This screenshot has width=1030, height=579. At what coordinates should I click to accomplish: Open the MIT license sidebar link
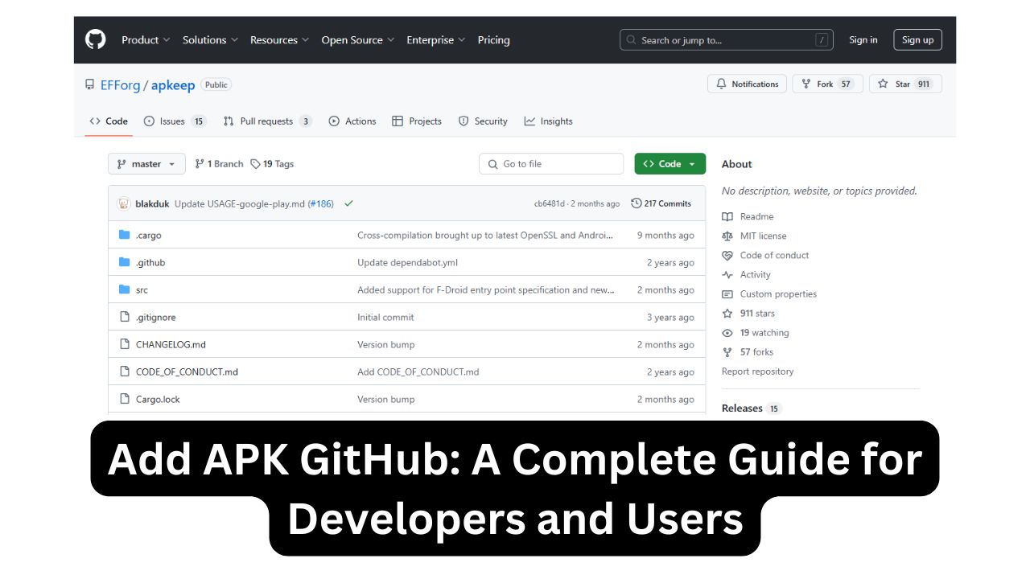coord(754,236)
